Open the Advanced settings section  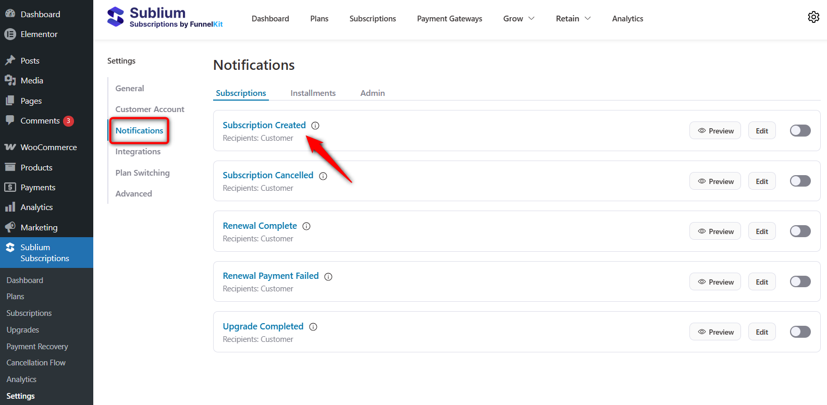pyautogui.click(x=133, y=194)
